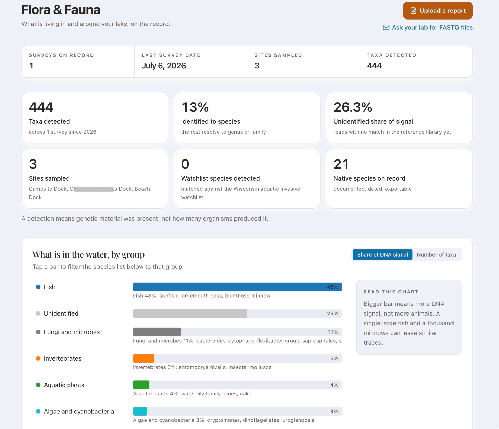Click the 13% Identified to species card
The width and height of the screenshot is (499, 429).
click(247, 118)
